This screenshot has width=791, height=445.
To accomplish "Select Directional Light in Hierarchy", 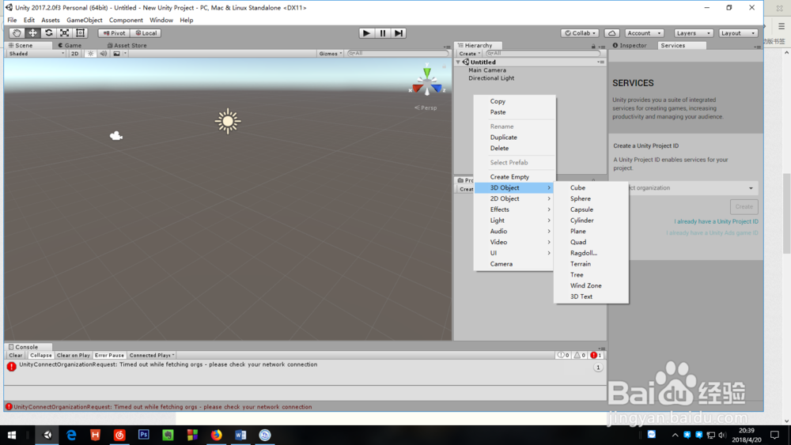I will coord(491,78).
